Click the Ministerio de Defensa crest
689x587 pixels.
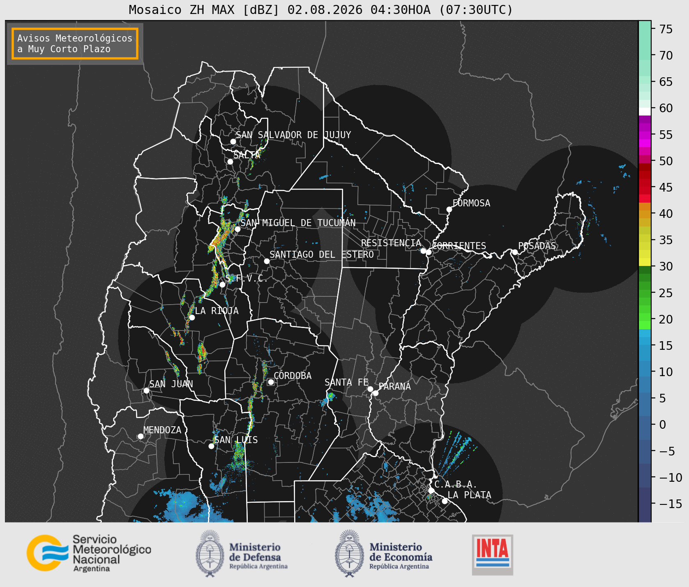(x=210, y=553)
